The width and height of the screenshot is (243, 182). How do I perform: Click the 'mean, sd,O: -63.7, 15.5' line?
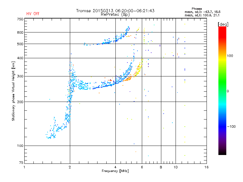[x=202, y=12]
